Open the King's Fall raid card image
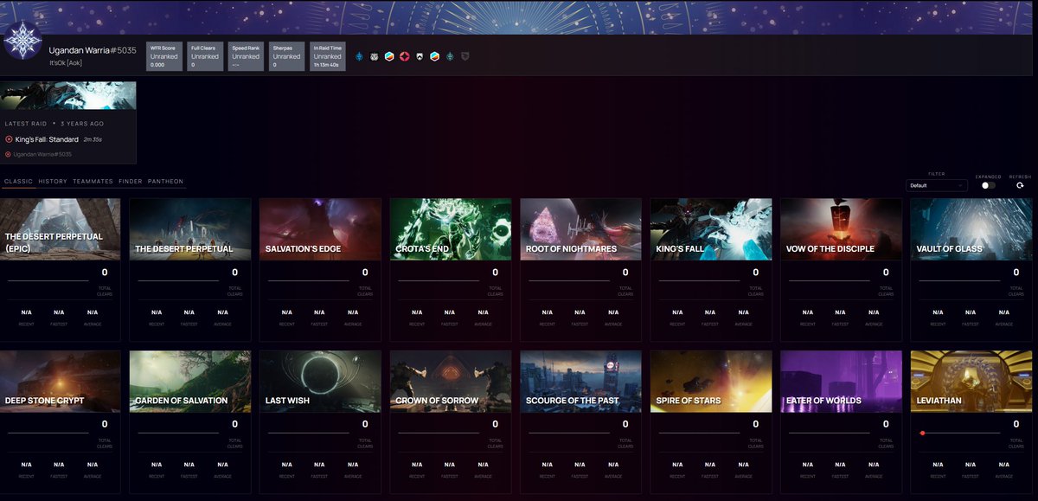This screenshot has height=501, width=1038. [711, 229]
